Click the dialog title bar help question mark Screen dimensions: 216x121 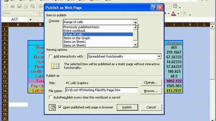point(154,7)
